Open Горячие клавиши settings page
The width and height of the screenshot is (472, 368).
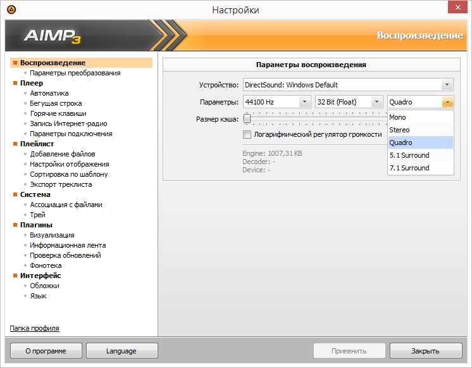coord(58,113)
